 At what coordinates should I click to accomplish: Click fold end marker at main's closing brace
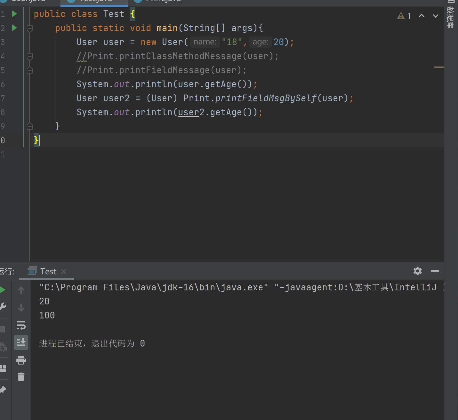pyautogui.click(x=30, y=126)
